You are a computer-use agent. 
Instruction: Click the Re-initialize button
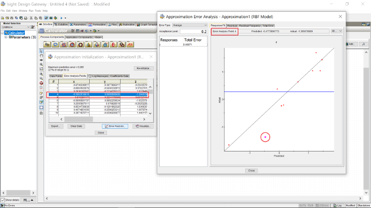[144, 68]
